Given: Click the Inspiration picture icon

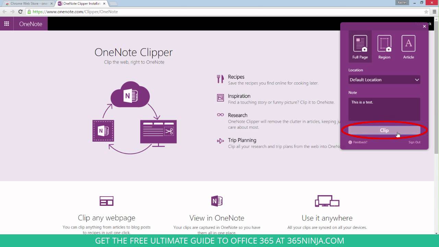Looking at the screenshot, I should 221,98.
